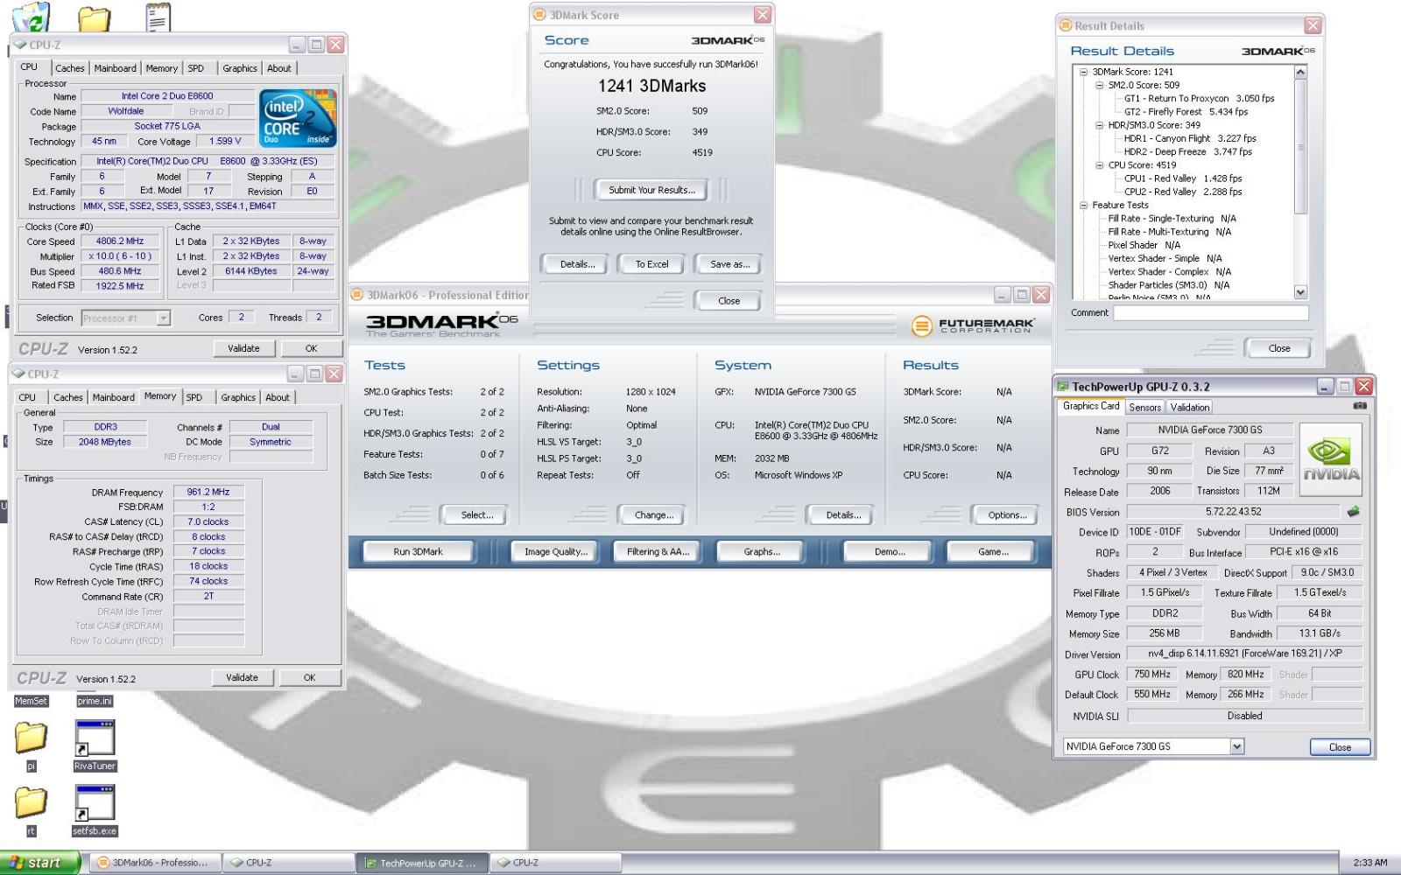Click the Result Details scrollbar down arrow
1401x875 pixels.
(1300, 292)
